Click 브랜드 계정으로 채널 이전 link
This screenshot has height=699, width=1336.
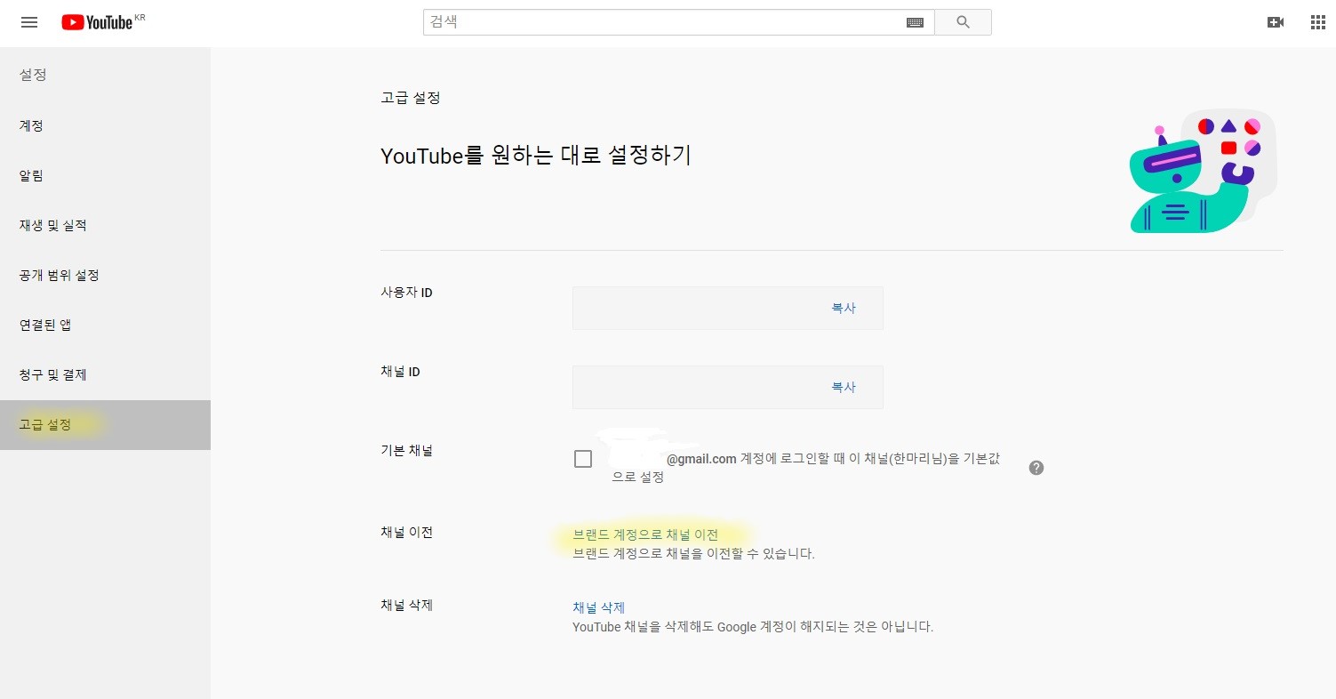(645, 535)
